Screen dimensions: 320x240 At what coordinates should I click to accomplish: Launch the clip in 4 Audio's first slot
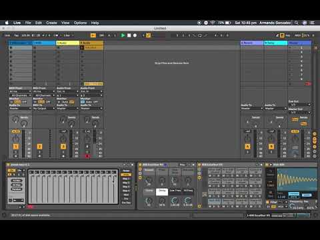tap(82, 47)
